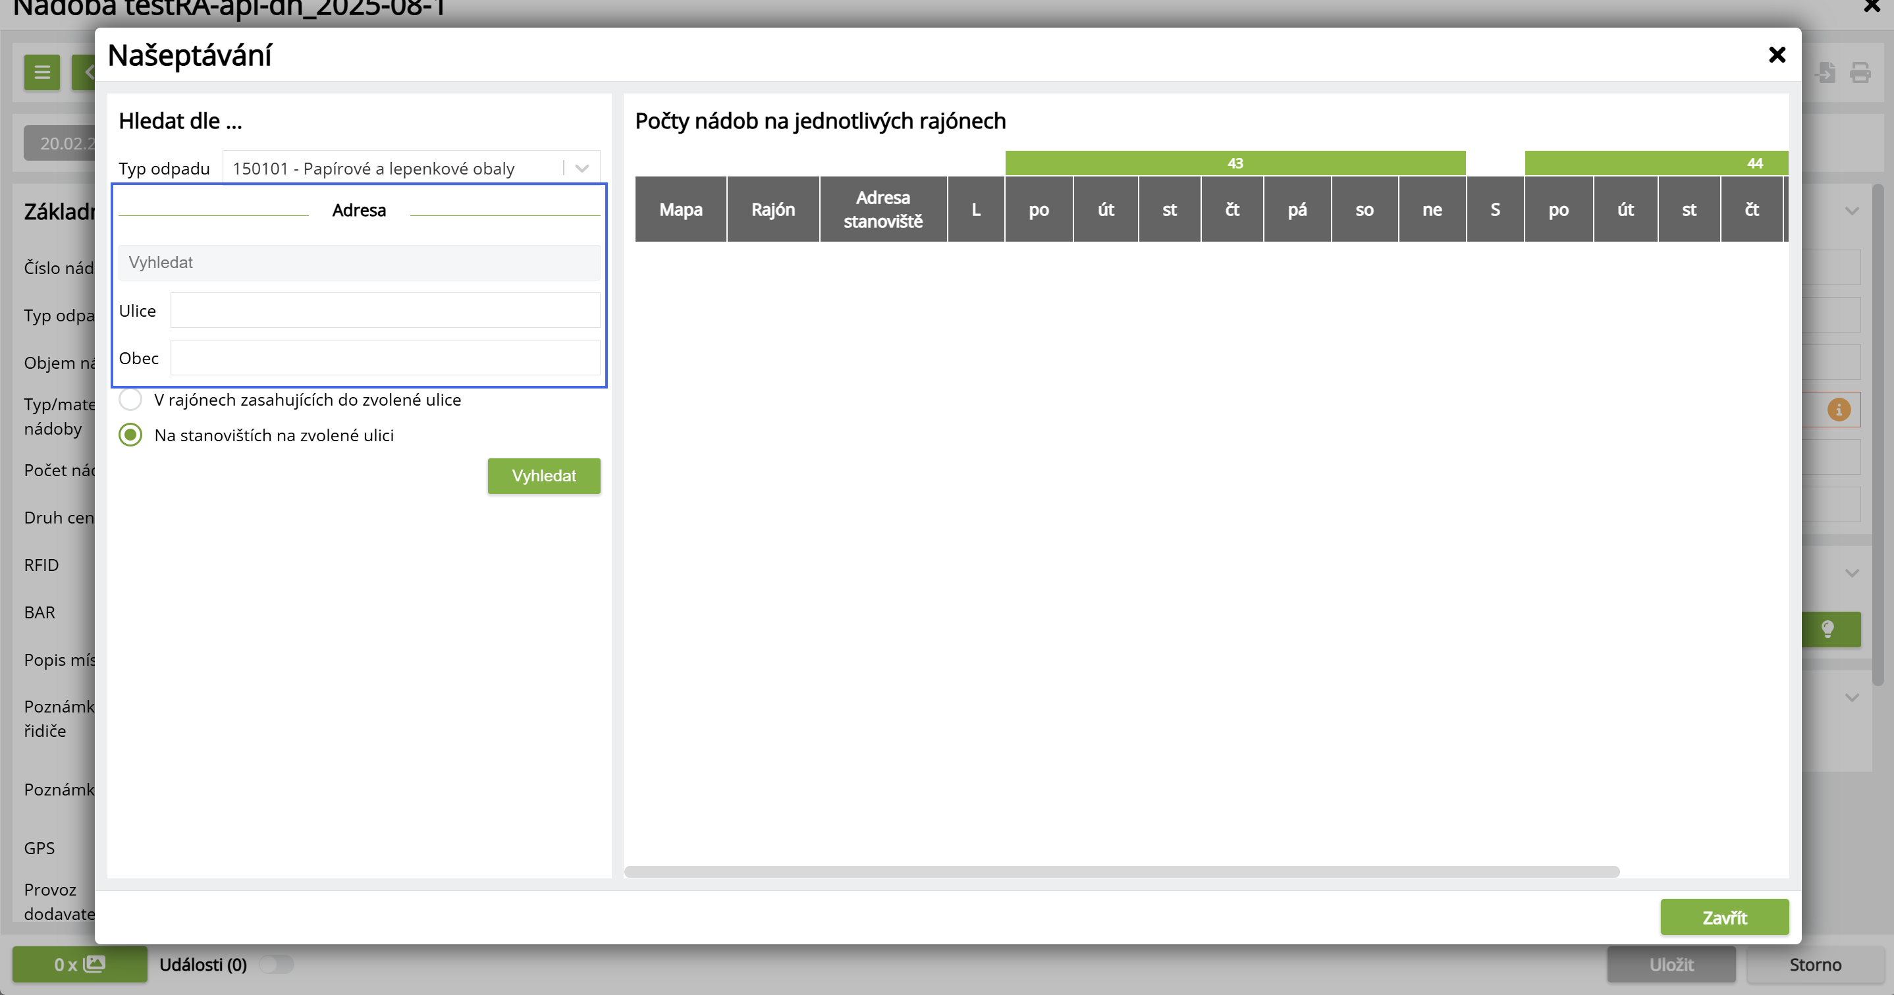Click the printer icon in toolbar
1894x995 pixels.
[1860, 72]
